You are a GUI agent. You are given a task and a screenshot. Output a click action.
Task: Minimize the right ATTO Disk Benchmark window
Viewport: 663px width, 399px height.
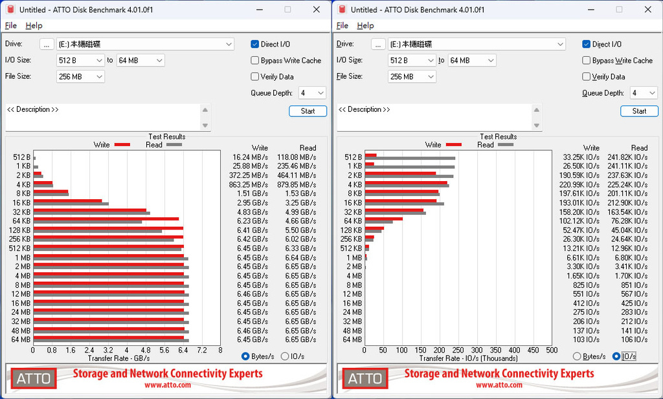tap(590, 9)
